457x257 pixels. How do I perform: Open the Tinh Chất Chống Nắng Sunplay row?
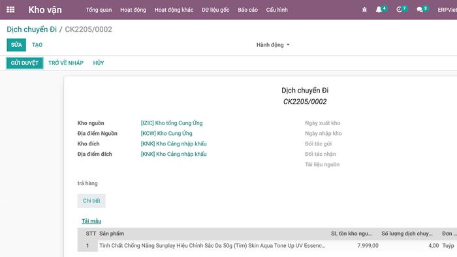click(x=212, y=246)
